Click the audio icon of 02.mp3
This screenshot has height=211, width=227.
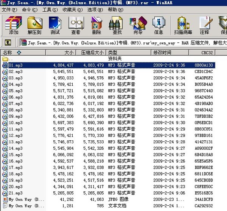[x=5, y=72]
